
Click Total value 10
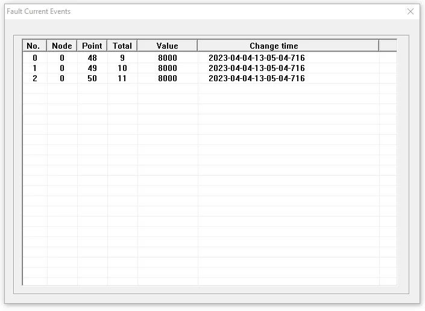pyautogui.click(x=122, y=68)
